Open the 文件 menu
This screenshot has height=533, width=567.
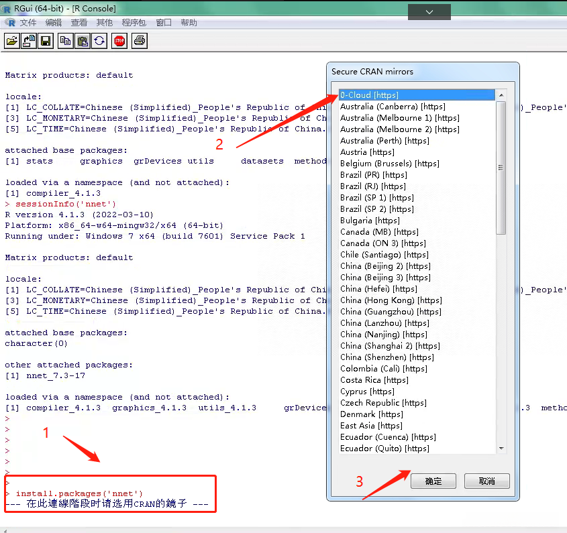28,23
